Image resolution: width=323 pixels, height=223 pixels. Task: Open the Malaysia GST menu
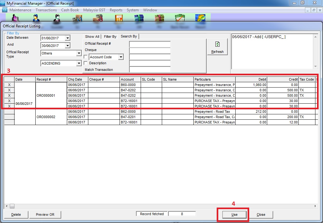[x=94, y=10]
